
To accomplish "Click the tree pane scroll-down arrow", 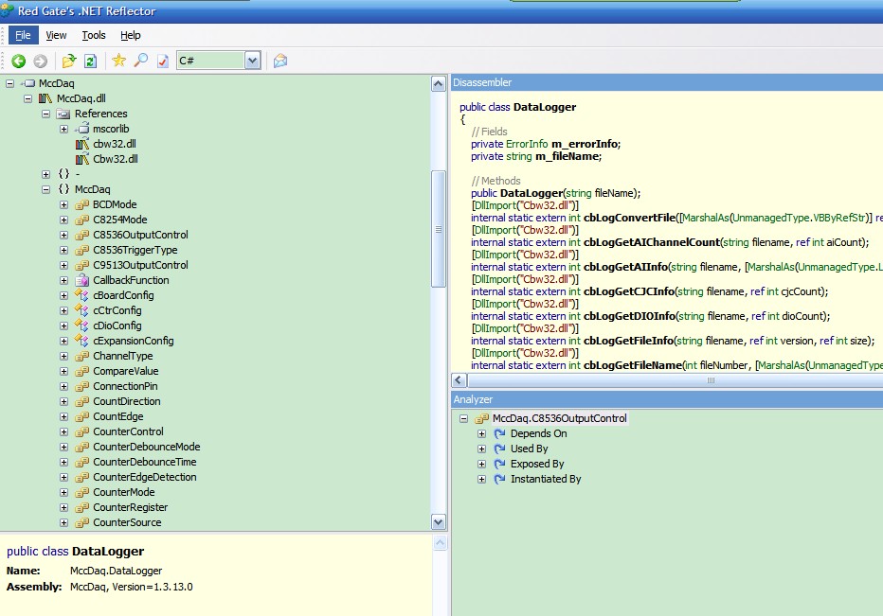I will point(439,522).
